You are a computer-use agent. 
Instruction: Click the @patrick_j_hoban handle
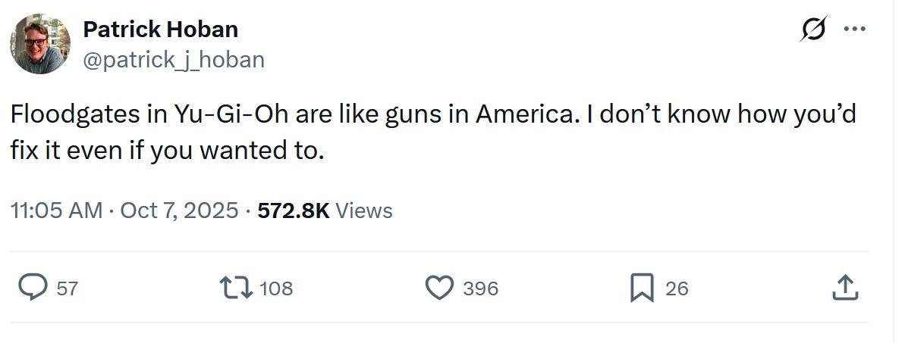(x=173, y=59)
